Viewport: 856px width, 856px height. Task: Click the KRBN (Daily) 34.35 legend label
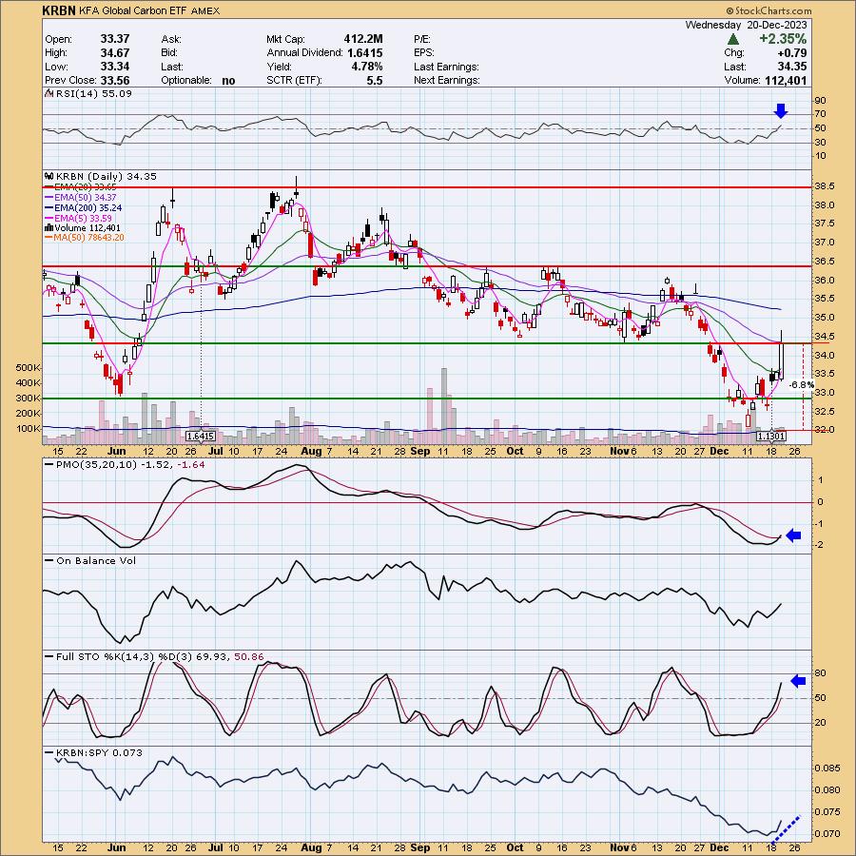pos(106,176)
